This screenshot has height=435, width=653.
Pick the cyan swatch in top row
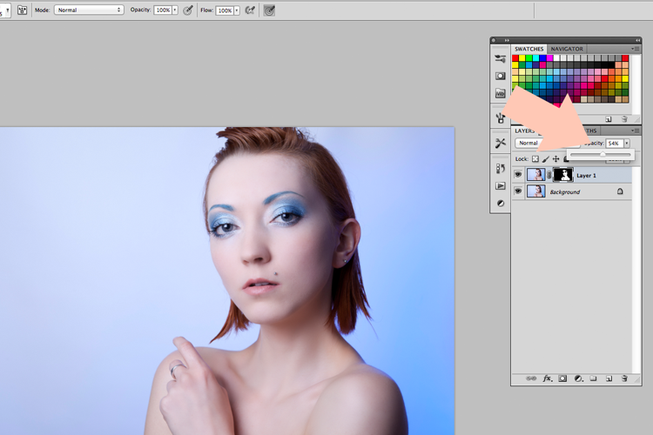(536, 58)
